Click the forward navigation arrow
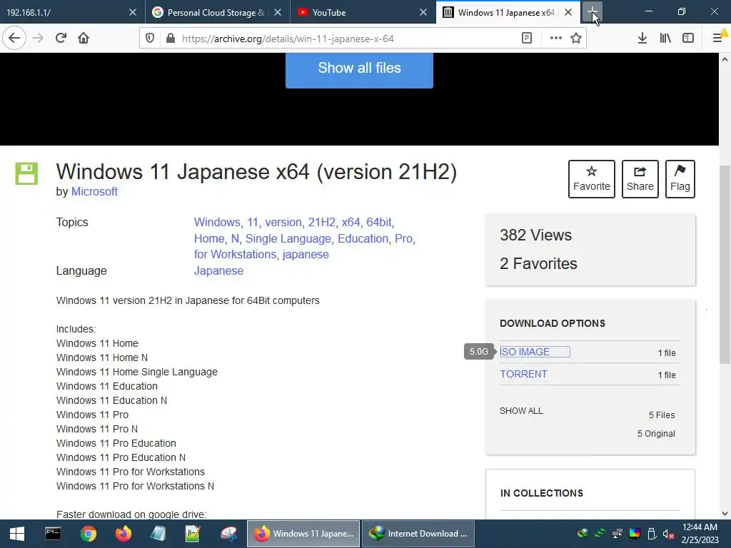Screen dimensions: 731x548 click(38, 39)
